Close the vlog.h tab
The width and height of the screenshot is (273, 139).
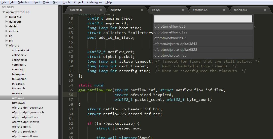point(183,10)
